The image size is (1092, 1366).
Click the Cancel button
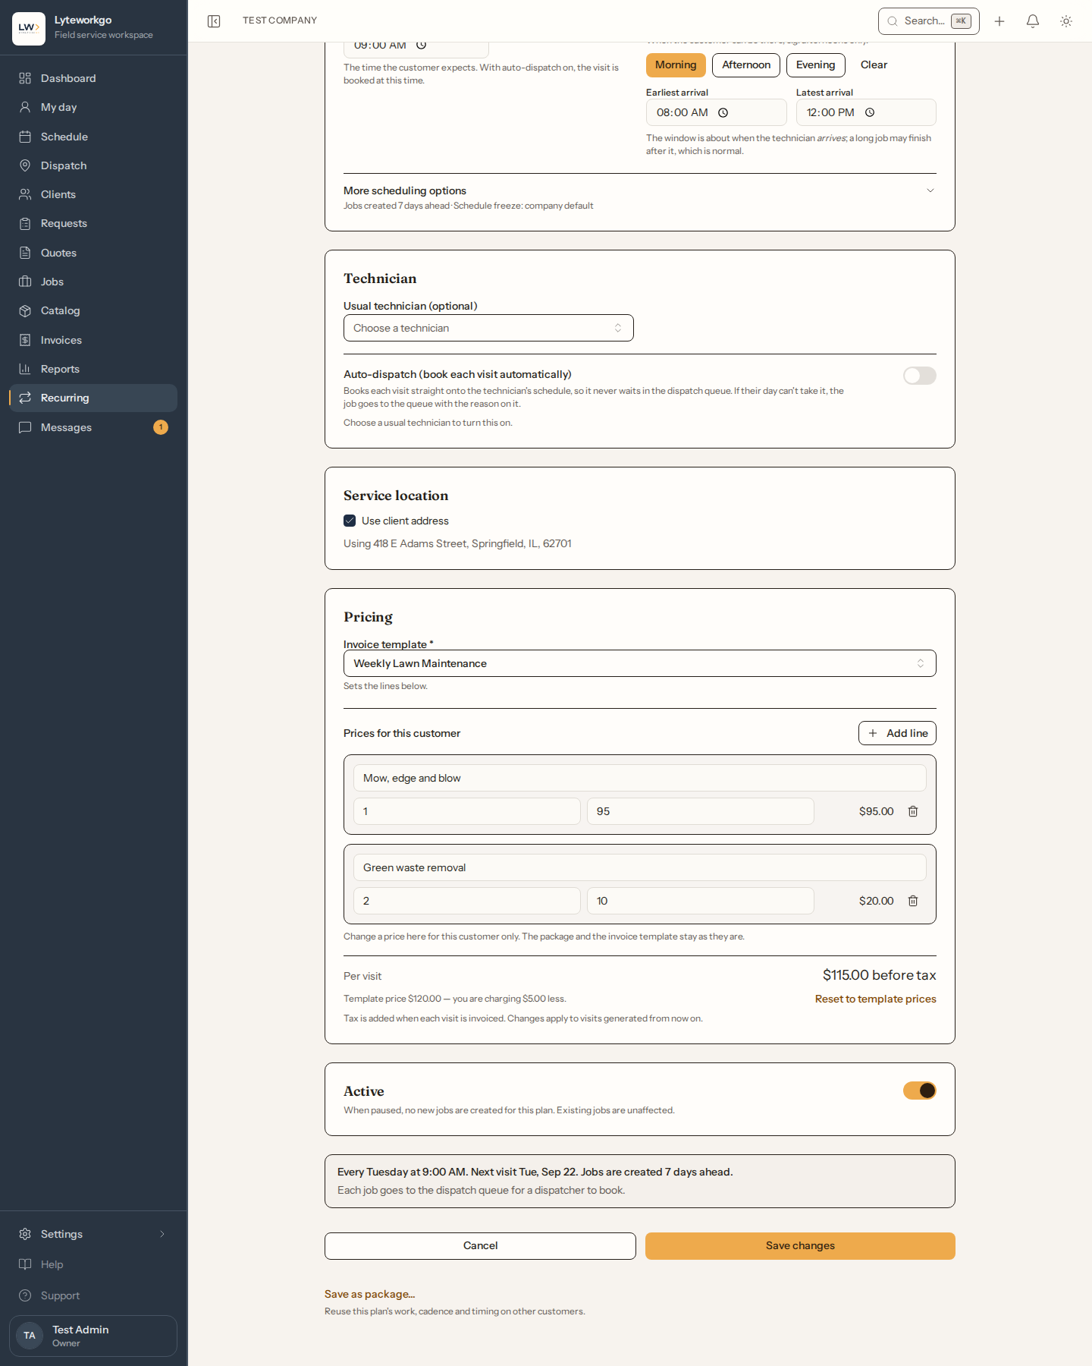pos(480,1246)
